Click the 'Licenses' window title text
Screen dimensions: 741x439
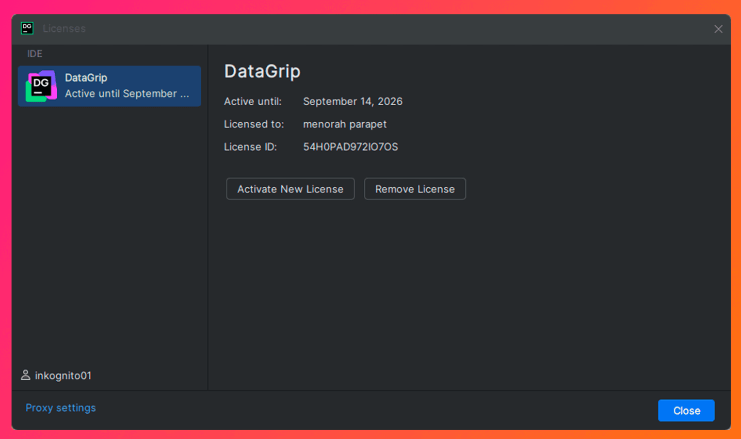click(64, 29)
